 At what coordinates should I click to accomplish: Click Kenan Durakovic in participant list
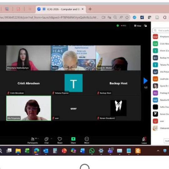point(161,114)
